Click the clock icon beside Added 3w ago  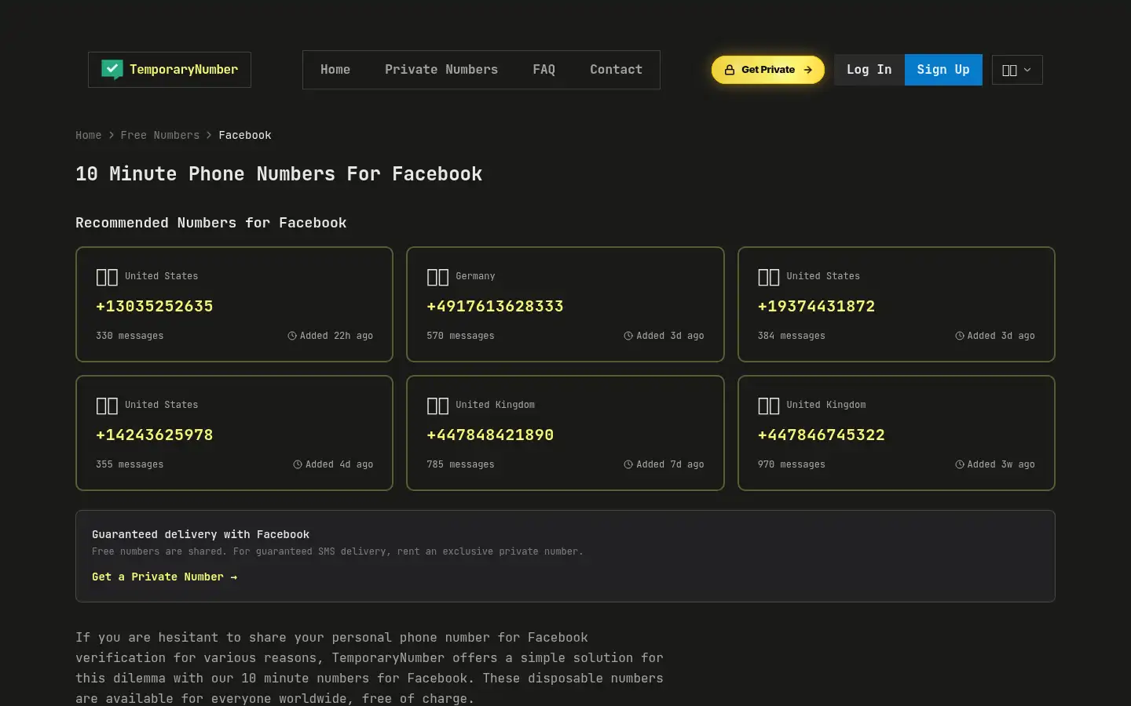click(x=960, y=464)
